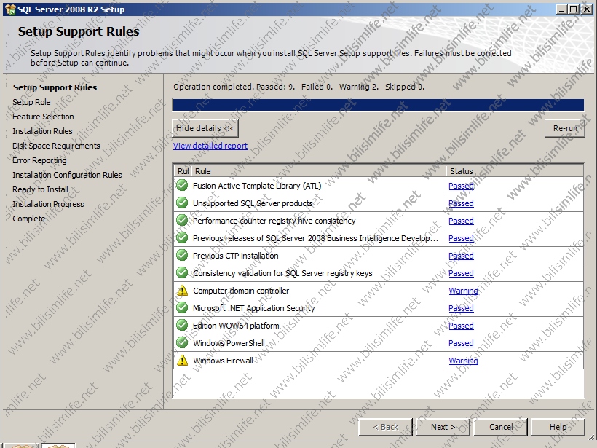
Task: Click rule text Fusion Active Template Library (ATL)
Action: pyautogui.click(x=257, y=186)
